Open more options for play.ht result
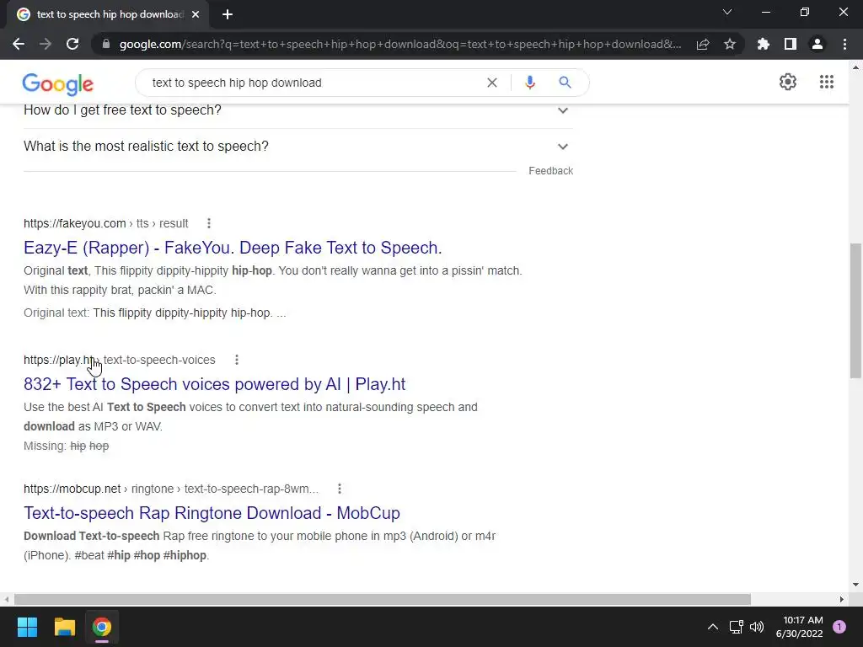This screenshot has height=647, width=863. tap(237, 360)
